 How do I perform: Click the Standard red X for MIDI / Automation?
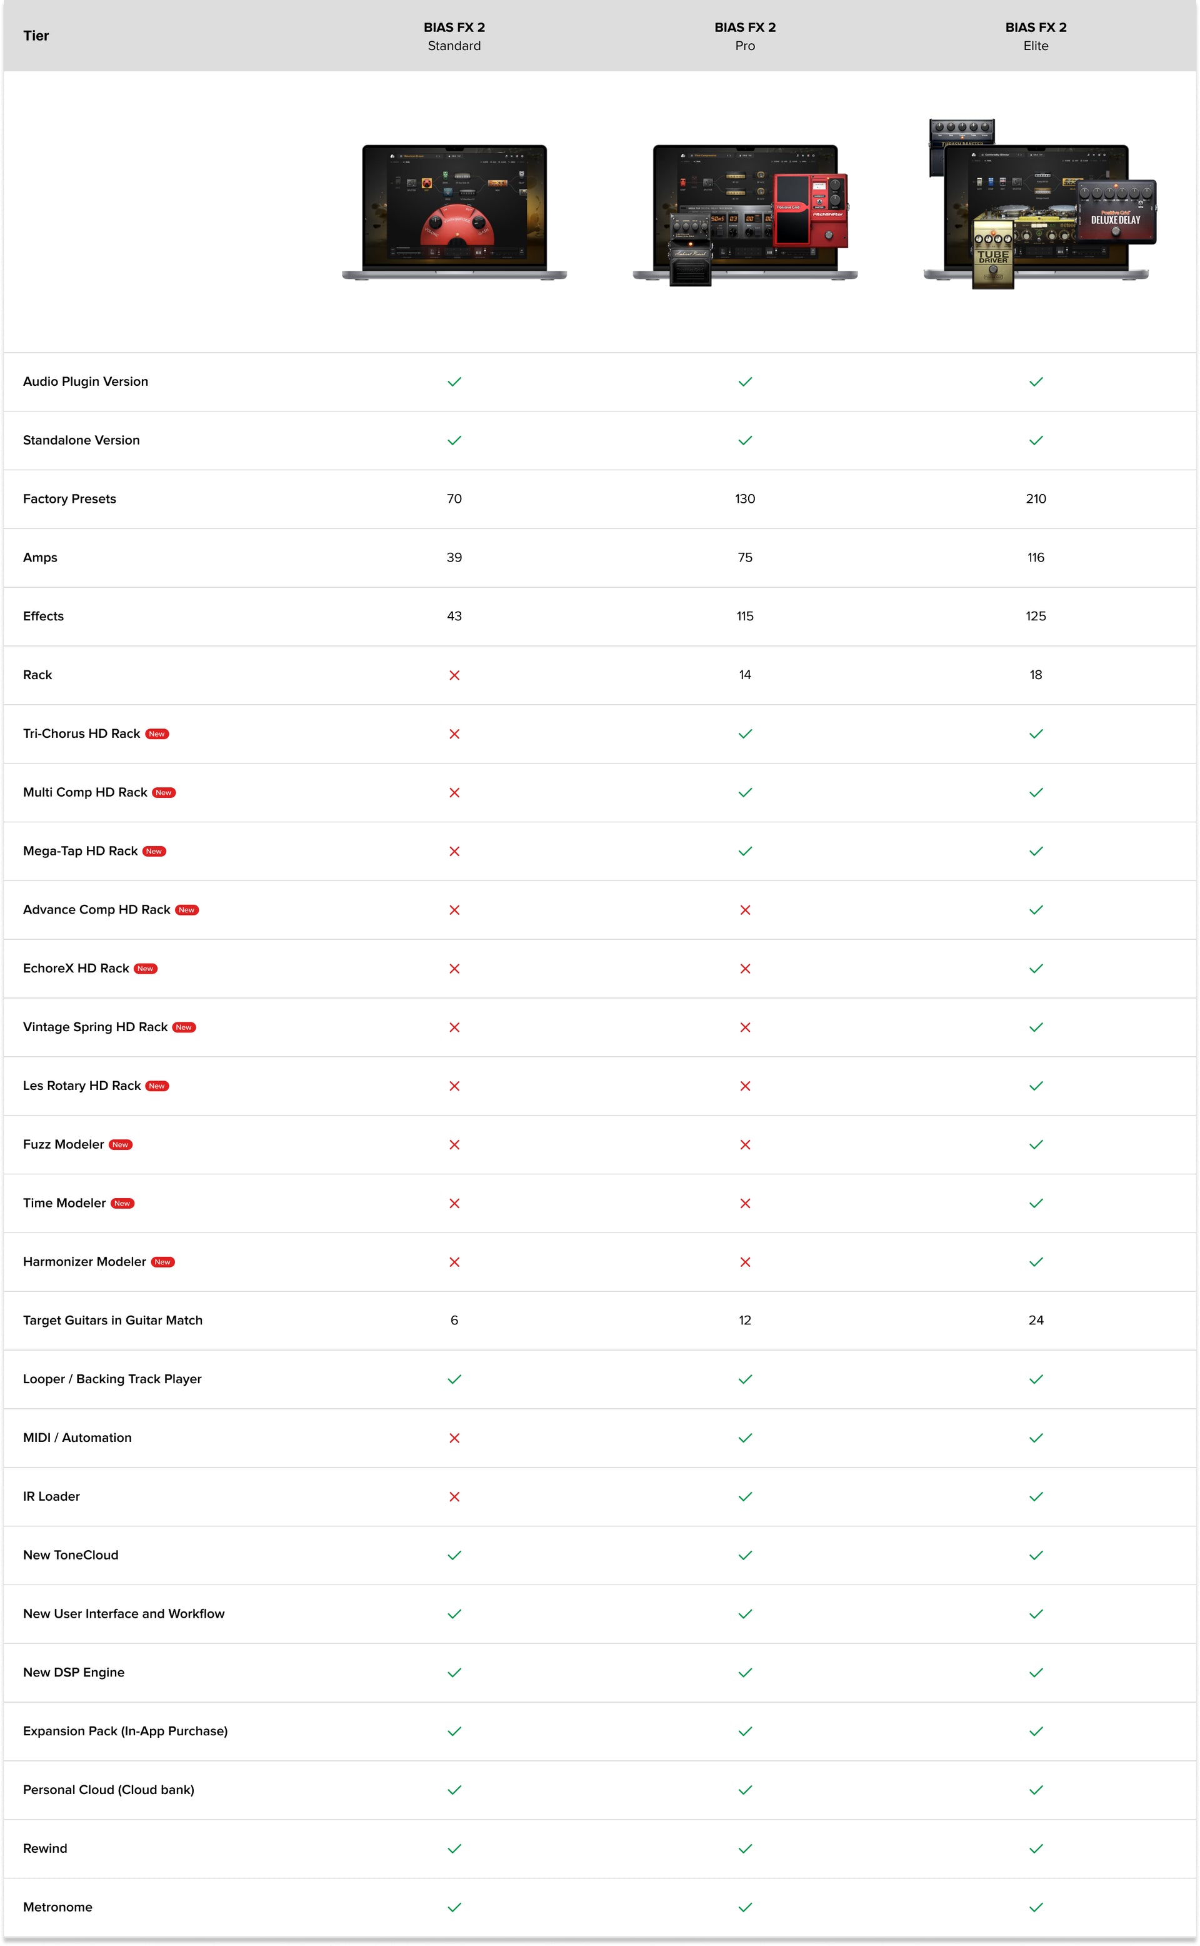point(454,1438)
